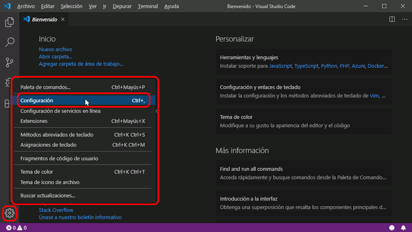The height and width of the screenshot is (232, 412).
Task: Open the Find and run all commands card
Action: [x=304, y=173]
